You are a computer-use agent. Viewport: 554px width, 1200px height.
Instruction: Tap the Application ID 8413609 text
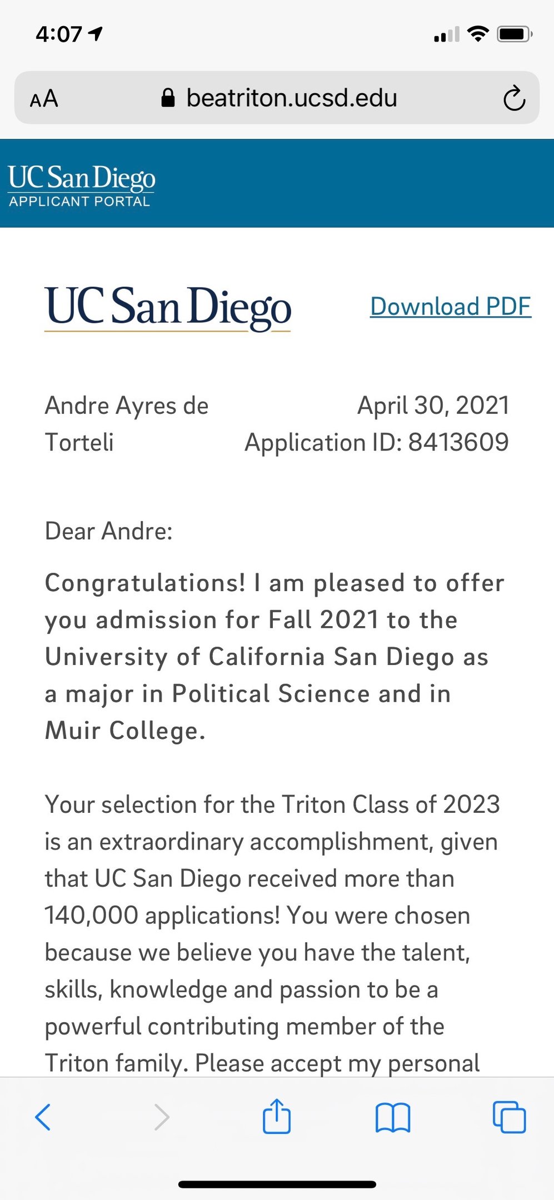377,443
